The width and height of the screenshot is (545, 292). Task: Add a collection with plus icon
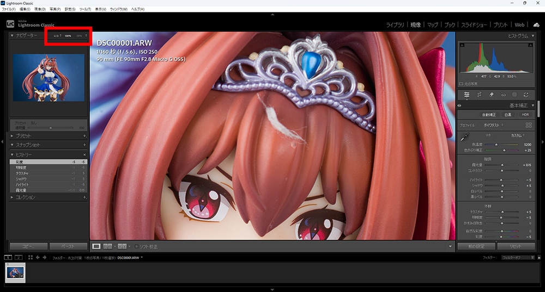84,197
